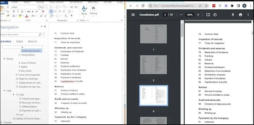The image size is (254, 125).
Task: Cut selection with scissors icon
Action: (8, 7)
